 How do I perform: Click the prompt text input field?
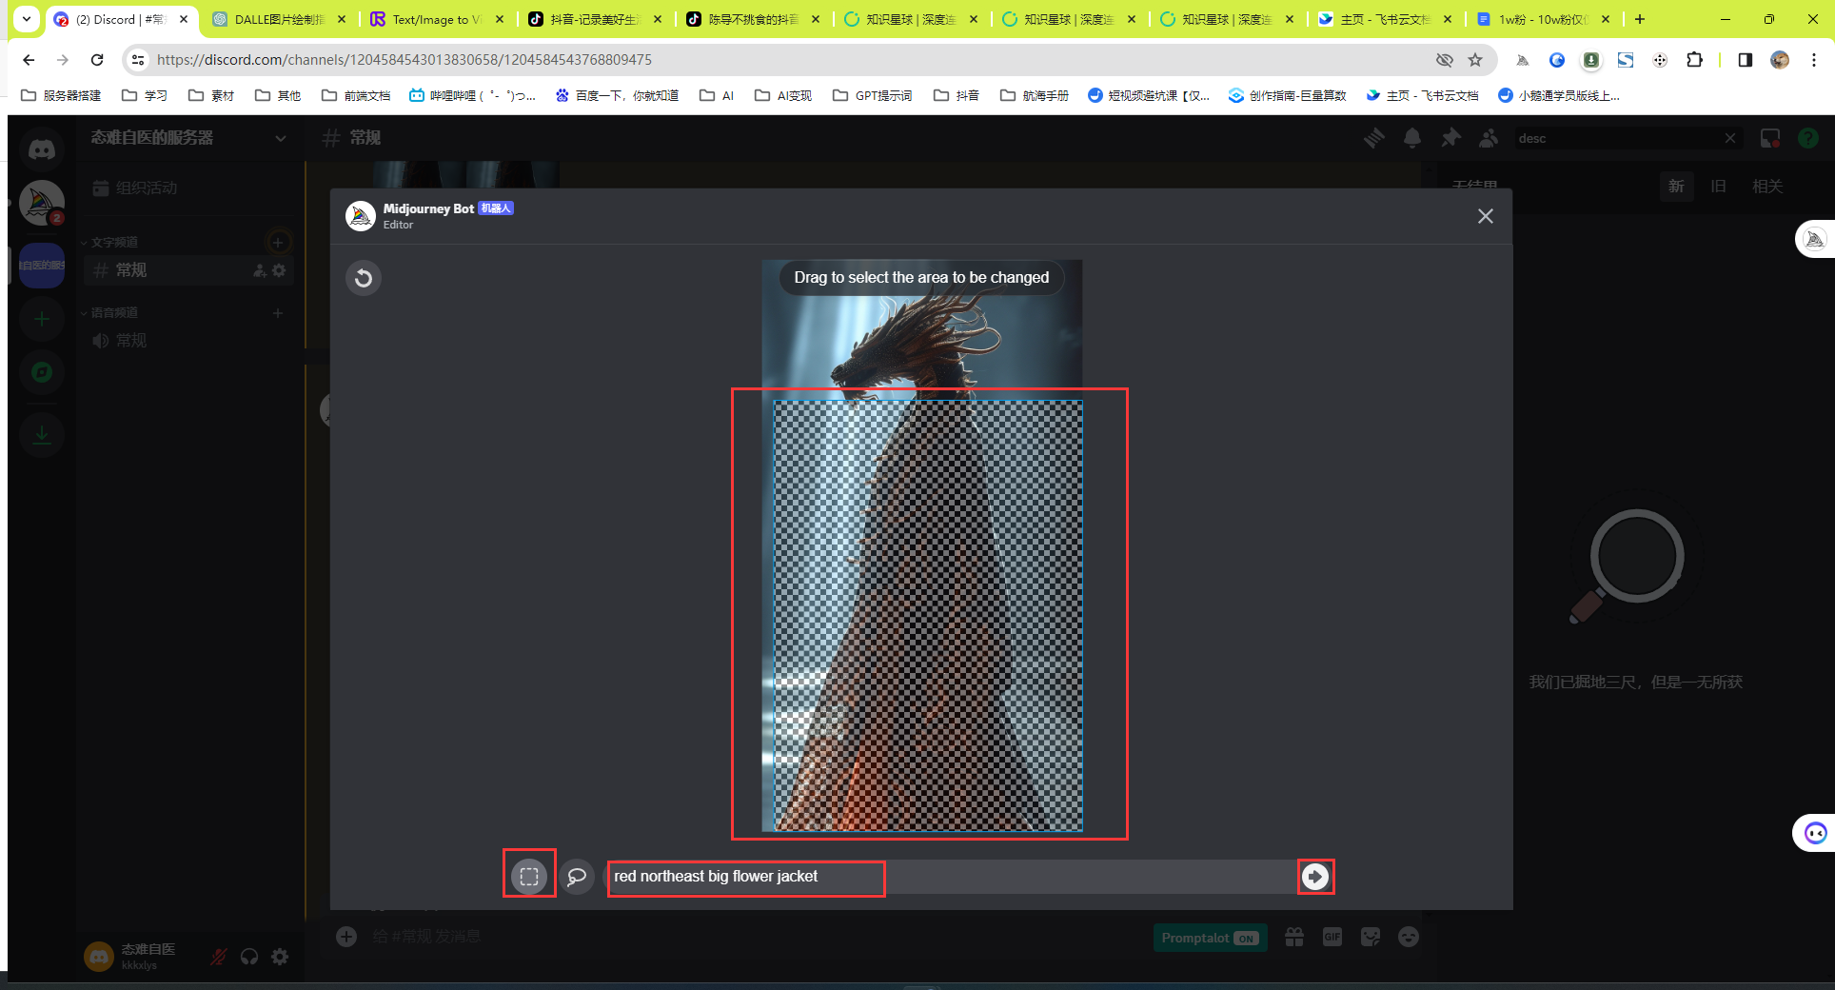tap(952, 876)
